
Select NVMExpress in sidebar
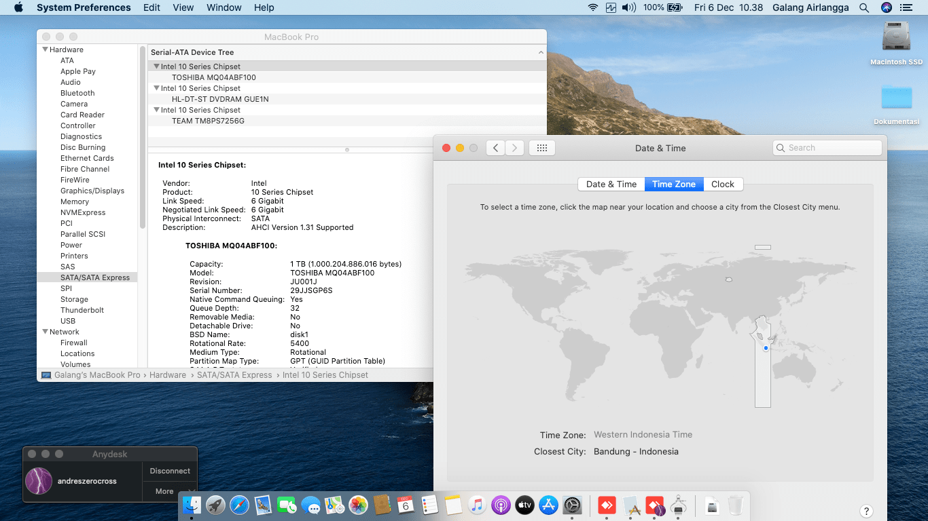83,212
